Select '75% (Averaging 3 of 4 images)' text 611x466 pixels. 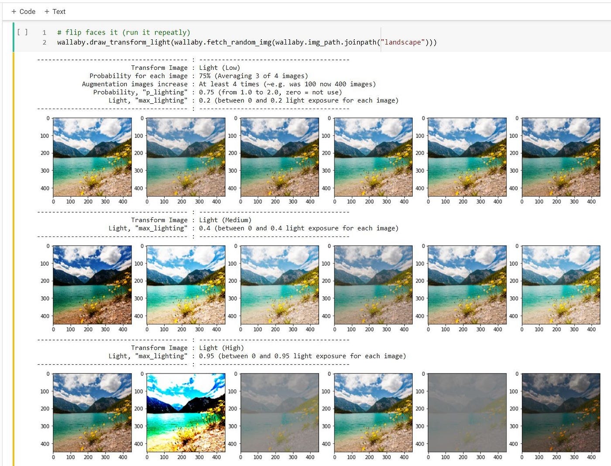tap(254, 76)
